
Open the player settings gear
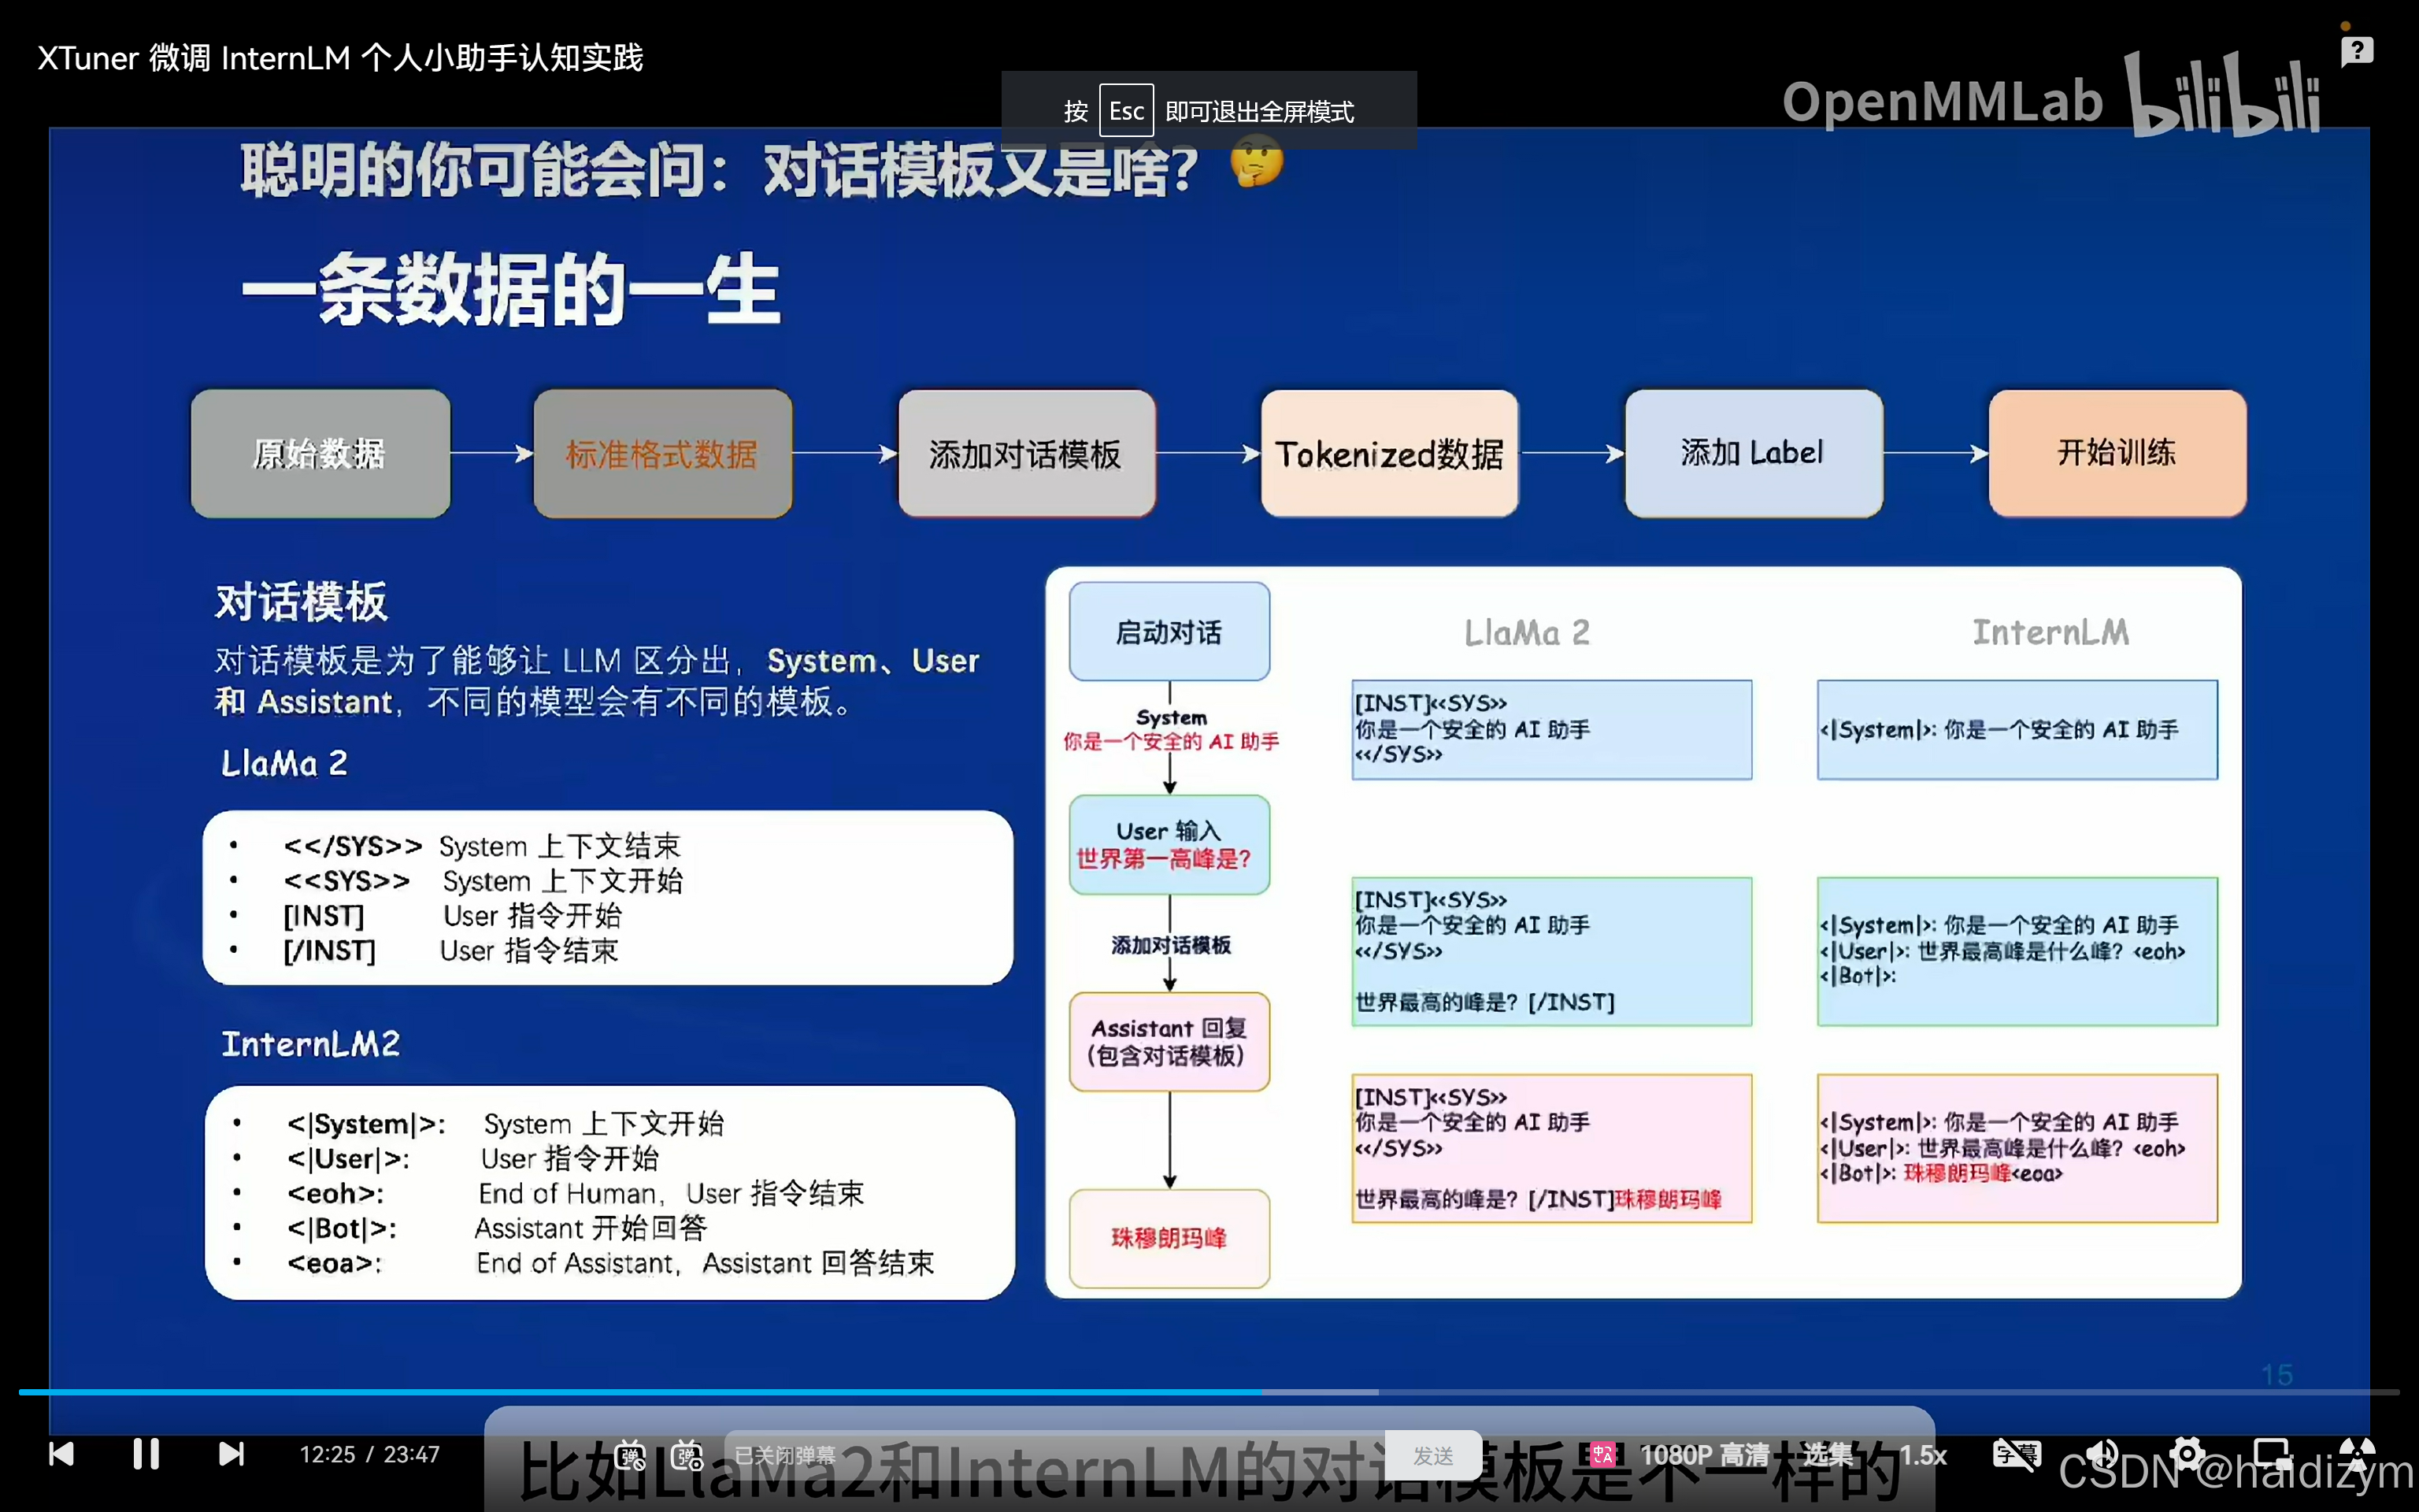coord(2186,1453)
